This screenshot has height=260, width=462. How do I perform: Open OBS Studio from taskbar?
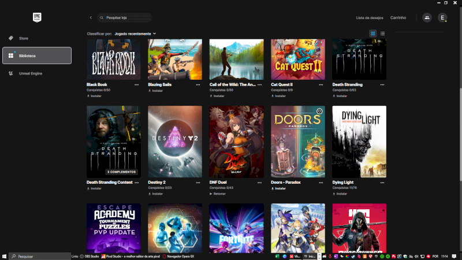[90, 257]
